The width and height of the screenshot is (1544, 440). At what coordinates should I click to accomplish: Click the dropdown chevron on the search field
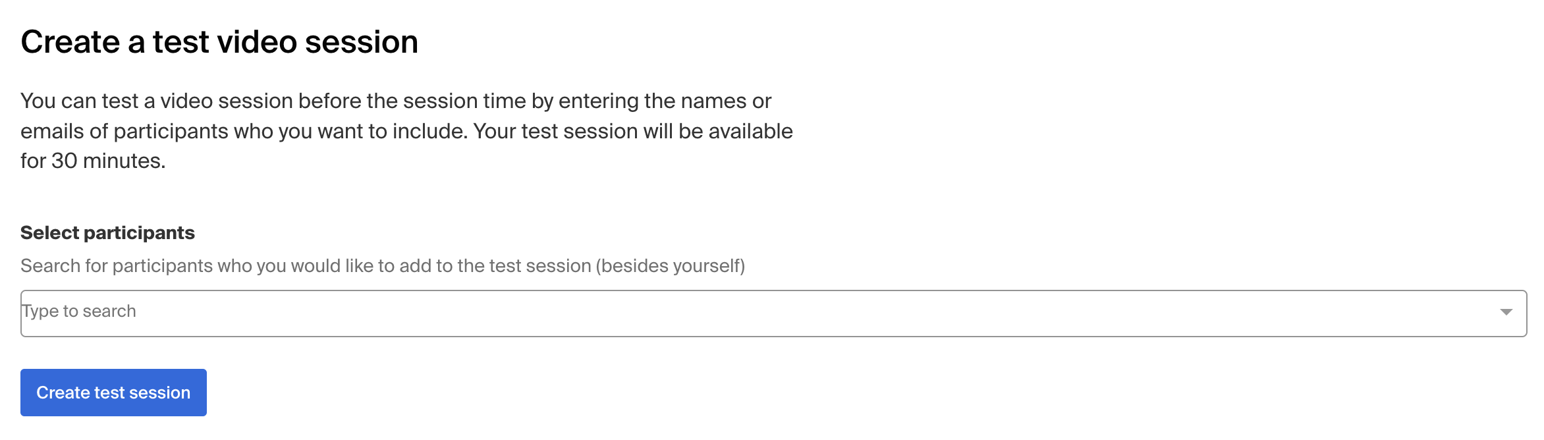click(x=1505, y=312)
